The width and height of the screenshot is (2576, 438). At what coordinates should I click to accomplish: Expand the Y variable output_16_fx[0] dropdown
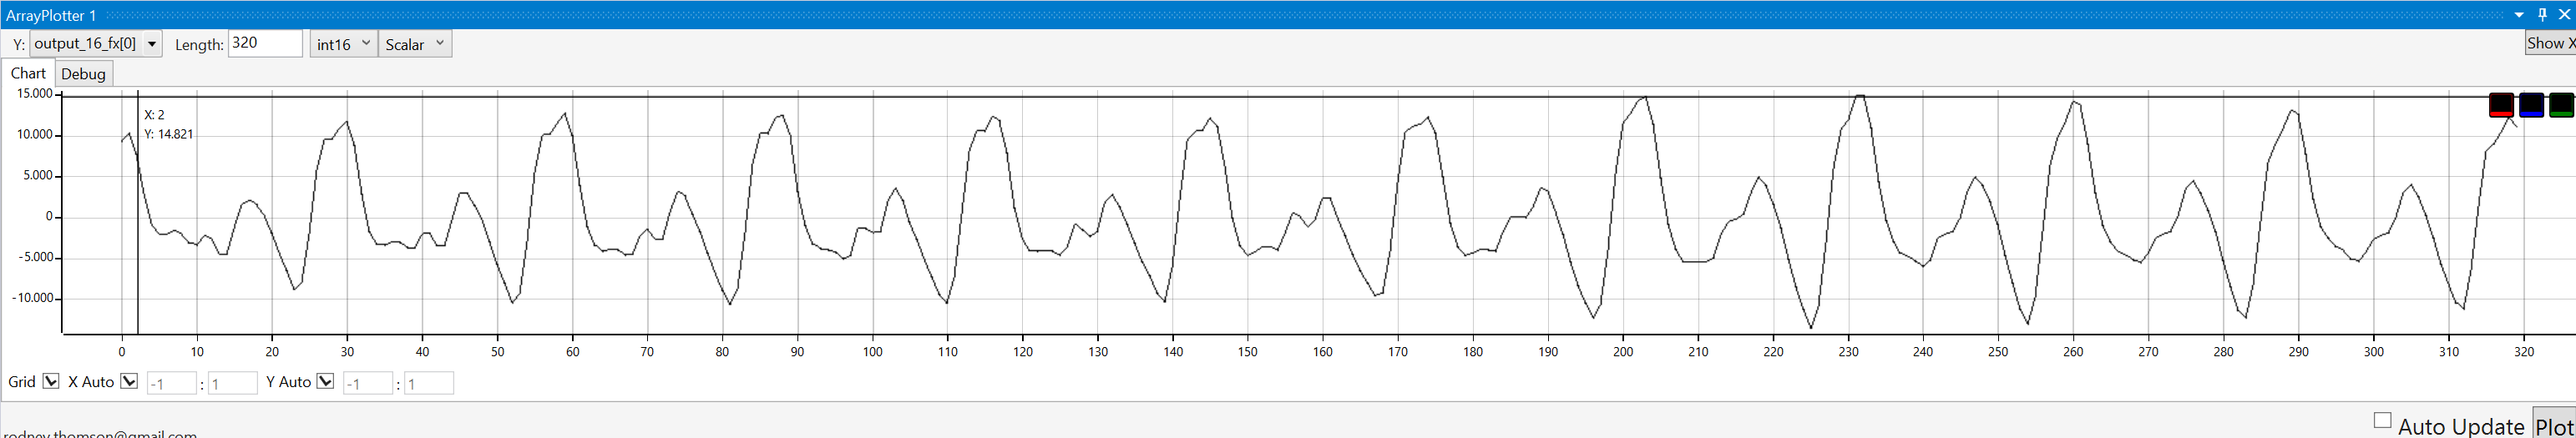(x=152, y=44)
